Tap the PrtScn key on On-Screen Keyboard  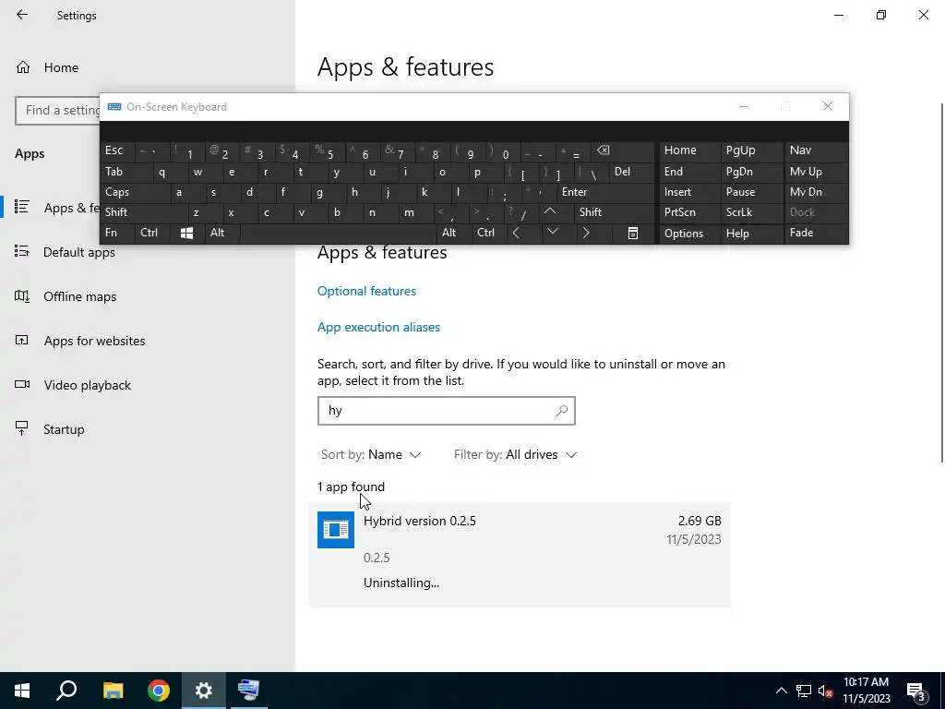(689, 212)
